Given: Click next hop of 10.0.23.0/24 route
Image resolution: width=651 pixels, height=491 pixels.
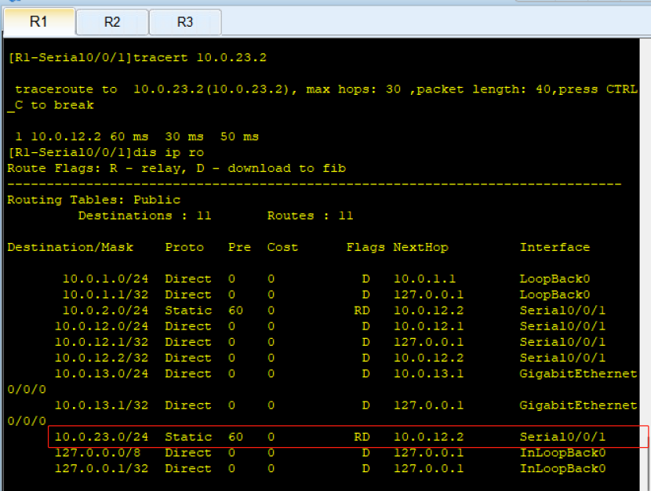Looking at the screenshot, I should (x=428, y=436).
